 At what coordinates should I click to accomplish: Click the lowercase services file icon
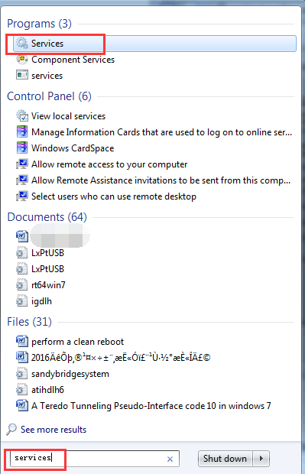(x=22, y=75)
